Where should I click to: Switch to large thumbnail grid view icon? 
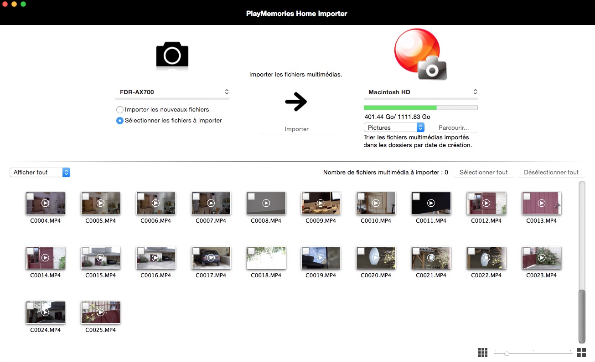[x=581, y=352]
